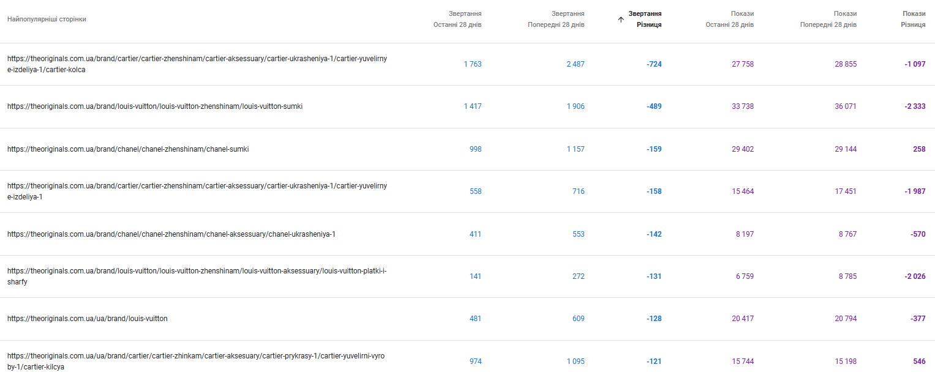935x378 pixels.
Task: Click the sort arrow beside Звертання Різниця
Action: (621, 20)
